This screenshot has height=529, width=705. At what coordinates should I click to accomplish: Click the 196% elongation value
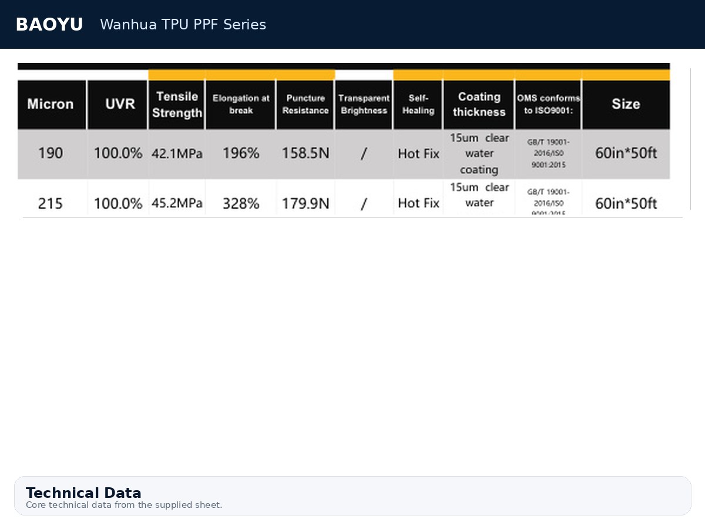(241, 153)
